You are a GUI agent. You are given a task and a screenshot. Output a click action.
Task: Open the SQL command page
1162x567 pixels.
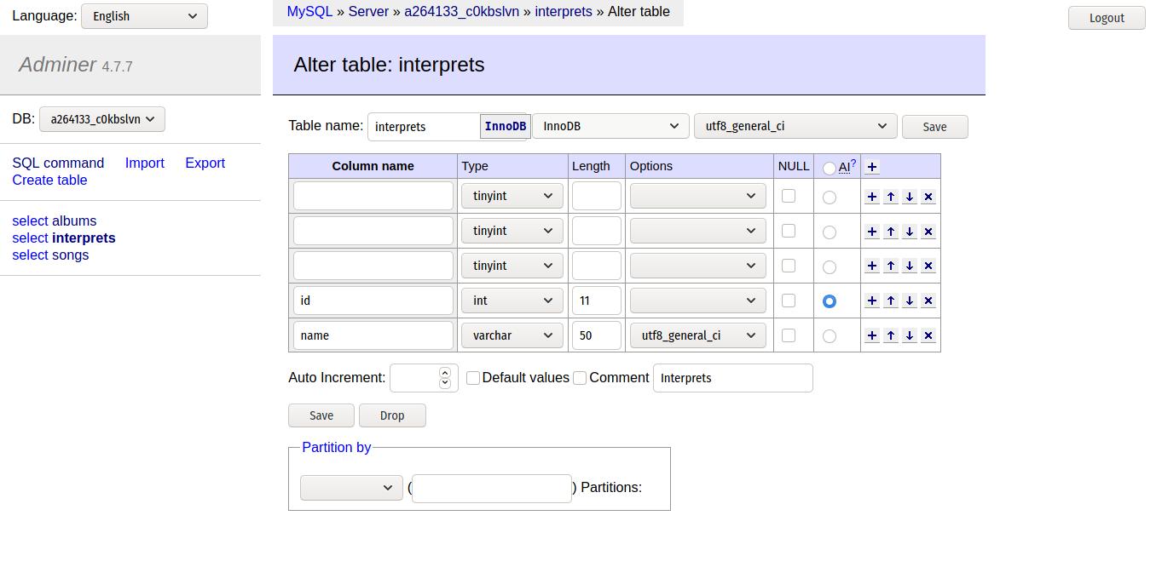[58, 163]
